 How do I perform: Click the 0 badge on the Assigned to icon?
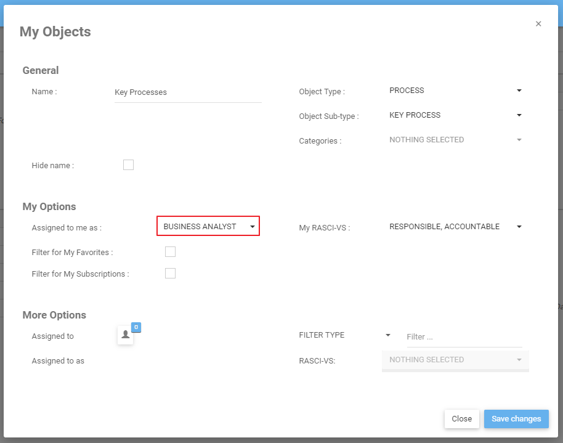coord(136,327)
